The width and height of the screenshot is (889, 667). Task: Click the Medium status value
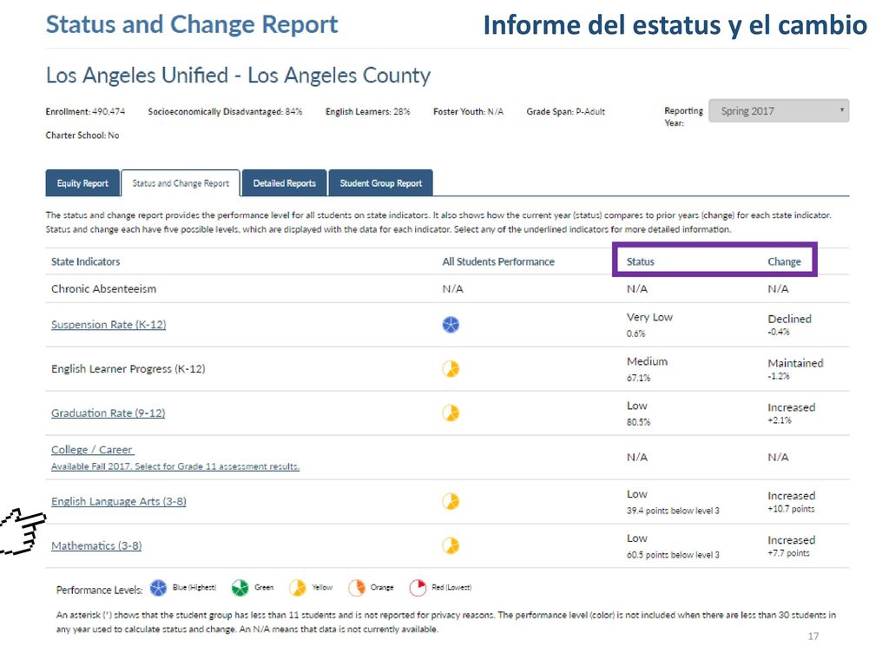(647, 361)
